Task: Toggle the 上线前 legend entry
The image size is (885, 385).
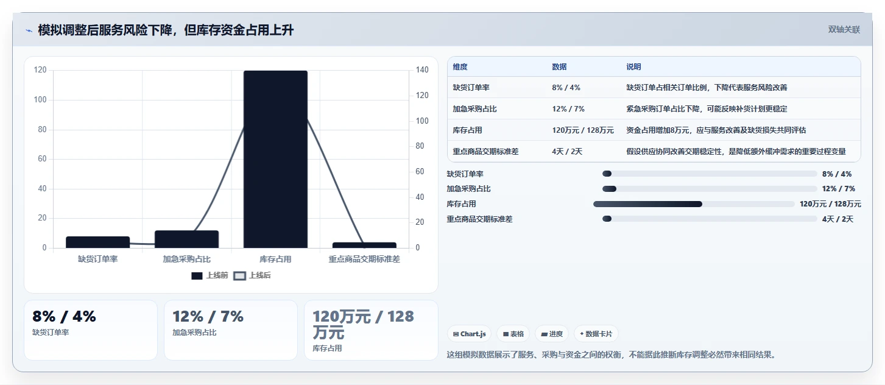Action: click(x=210, y=275)
